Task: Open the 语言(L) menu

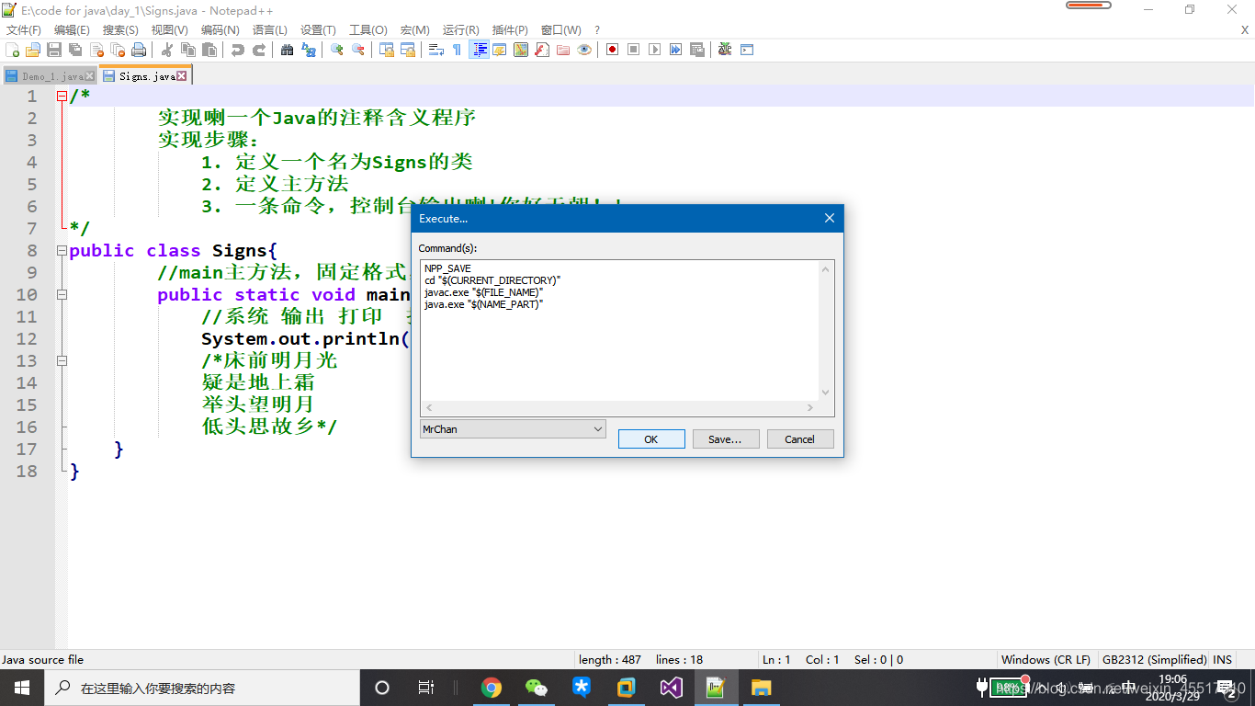Action: 269,30
